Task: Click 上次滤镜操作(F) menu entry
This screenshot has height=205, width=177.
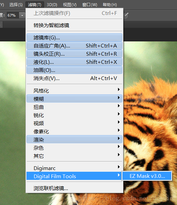Action: 75,13
